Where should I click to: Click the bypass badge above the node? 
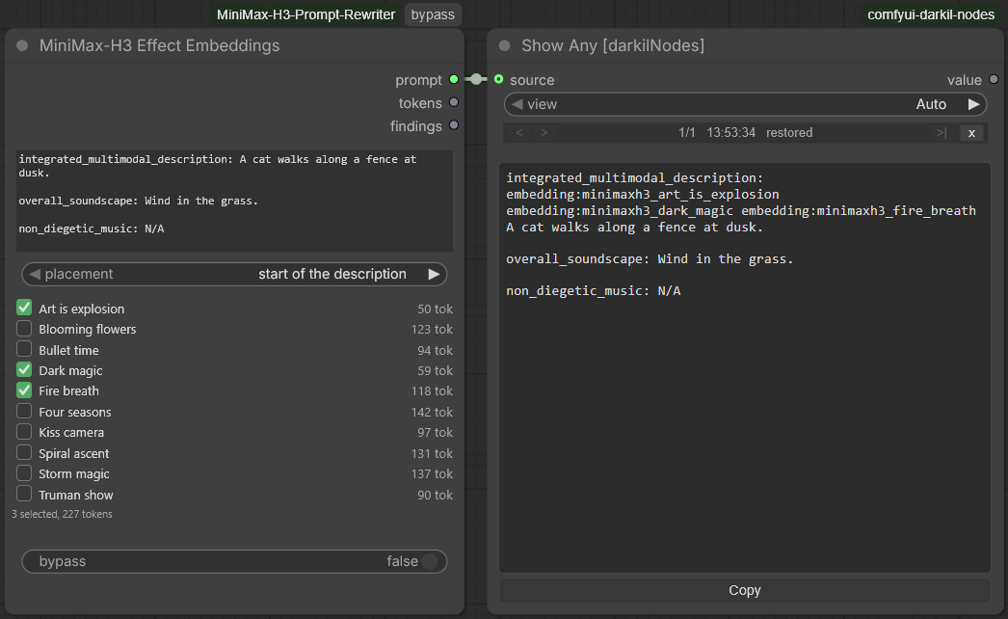[433, 14]
